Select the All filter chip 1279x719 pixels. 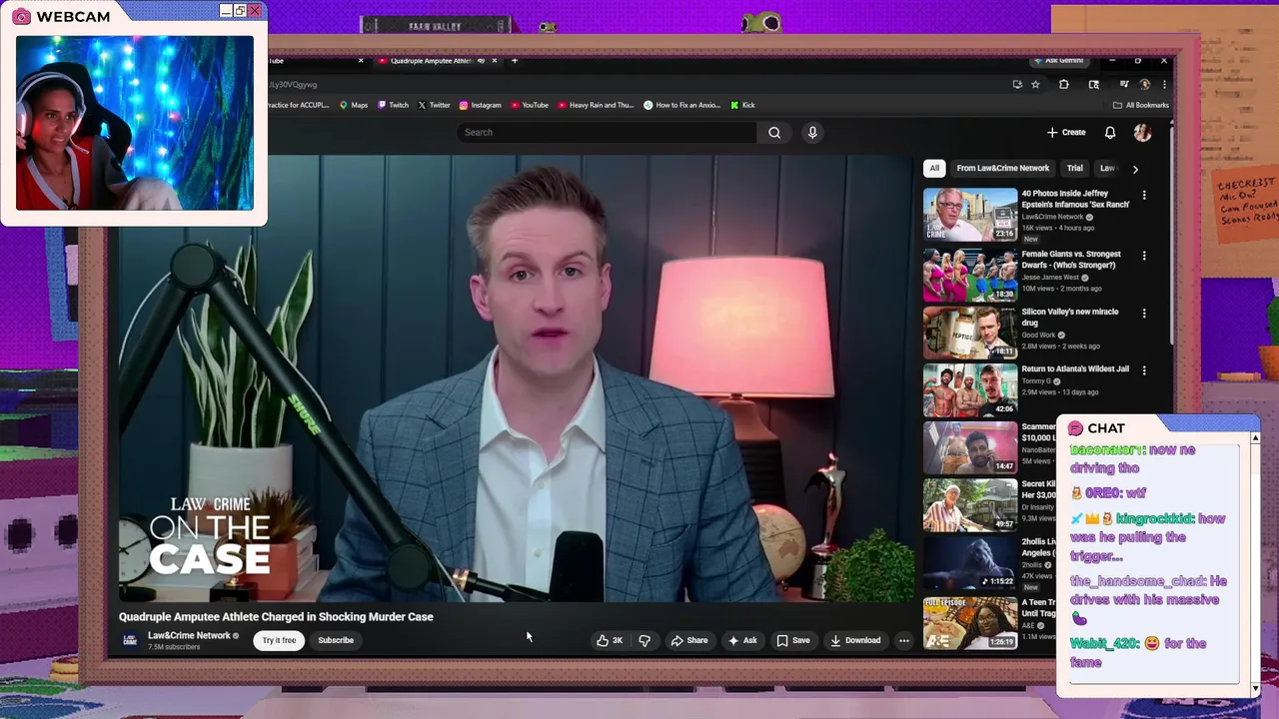934,168
